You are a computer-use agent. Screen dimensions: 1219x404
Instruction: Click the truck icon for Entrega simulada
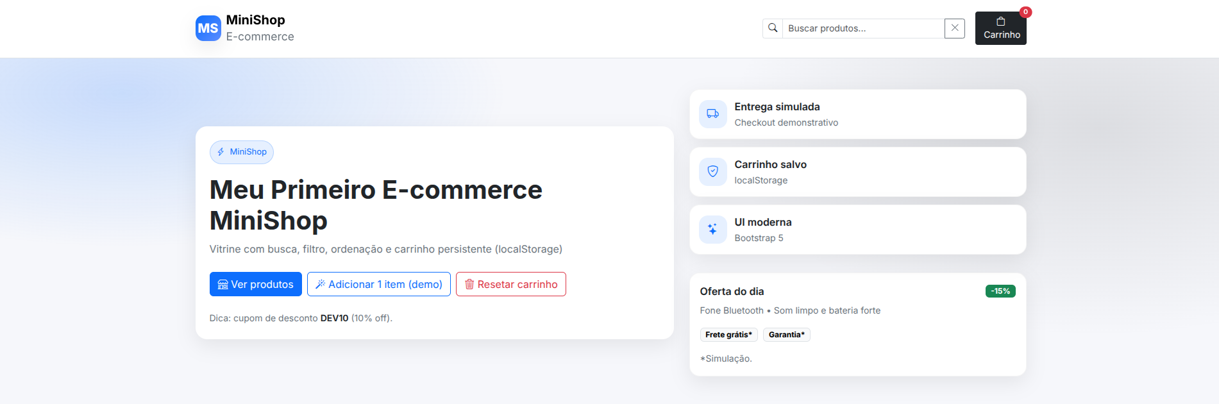[x=712, y=114]
